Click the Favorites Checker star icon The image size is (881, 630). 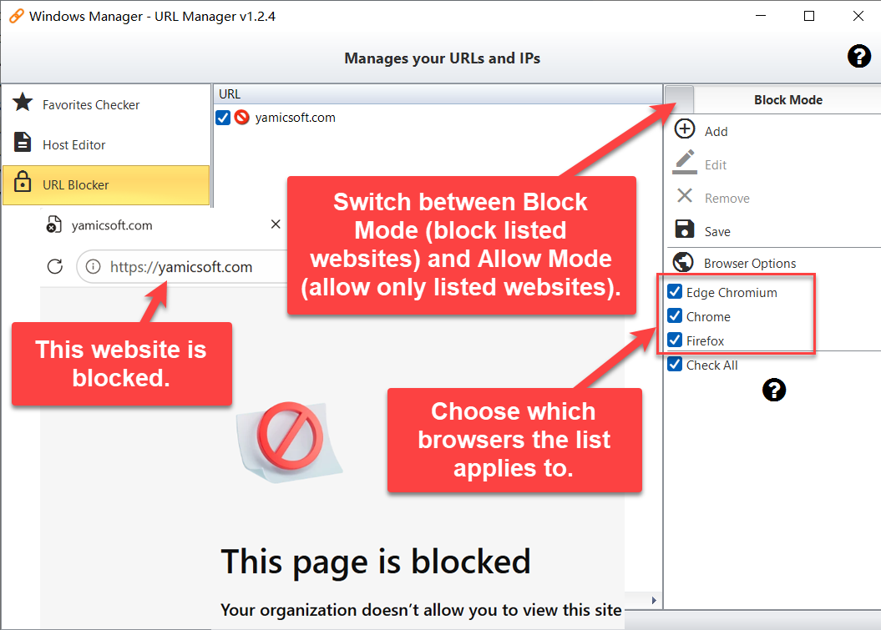[x=23, y=102]
